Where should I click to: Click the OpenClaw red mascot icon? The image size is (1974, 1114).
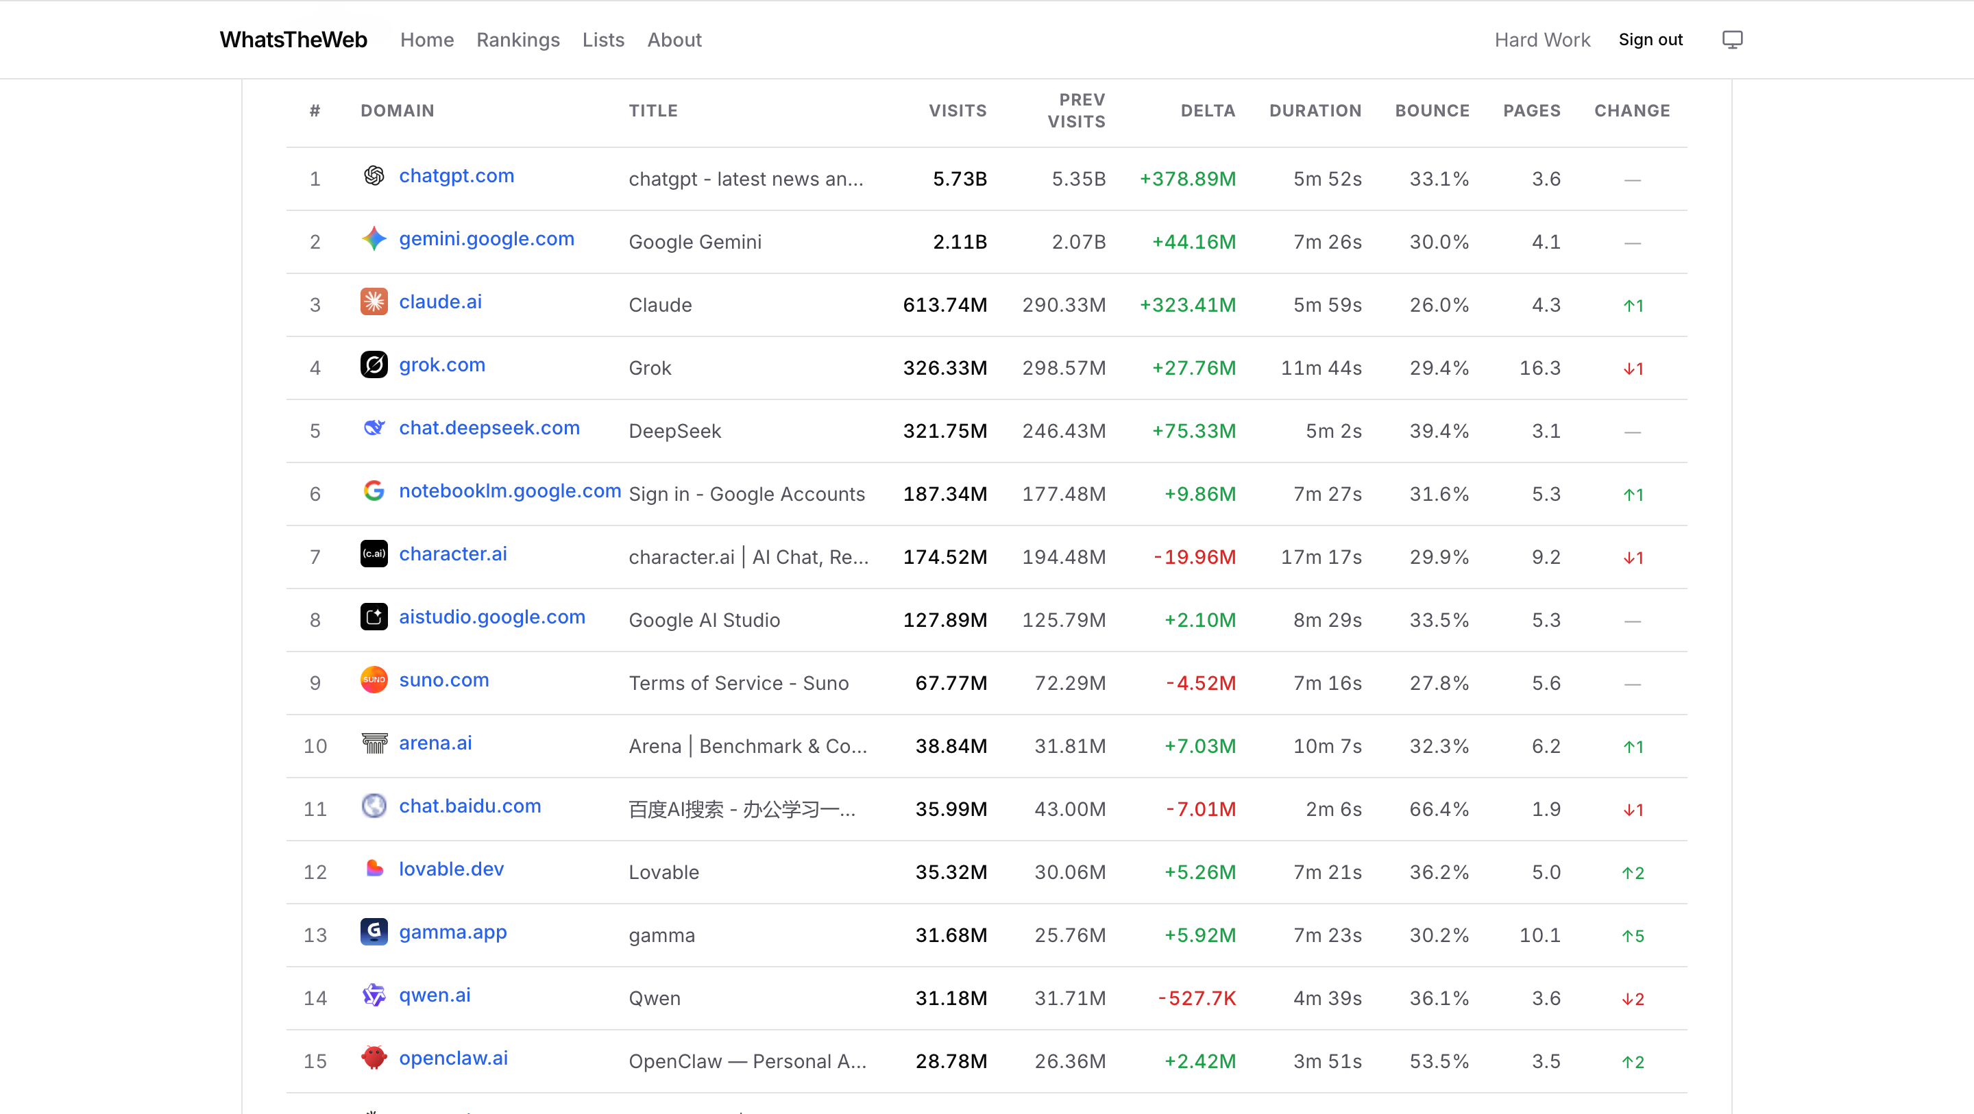(374, 1058)
